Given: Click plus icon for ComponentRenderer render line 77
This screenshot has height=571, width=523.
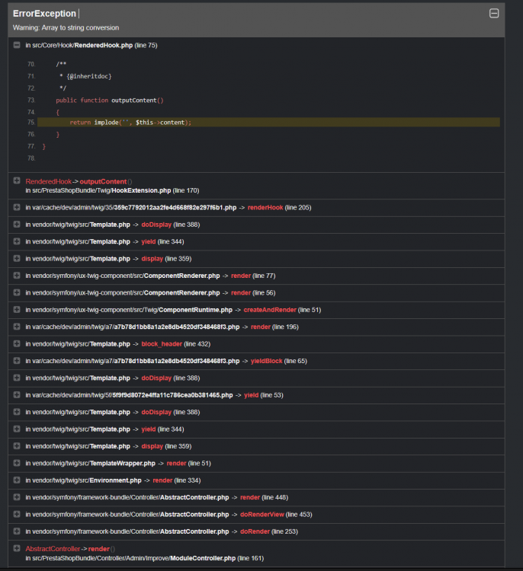Looking at the screenshot, I should 17,276.
